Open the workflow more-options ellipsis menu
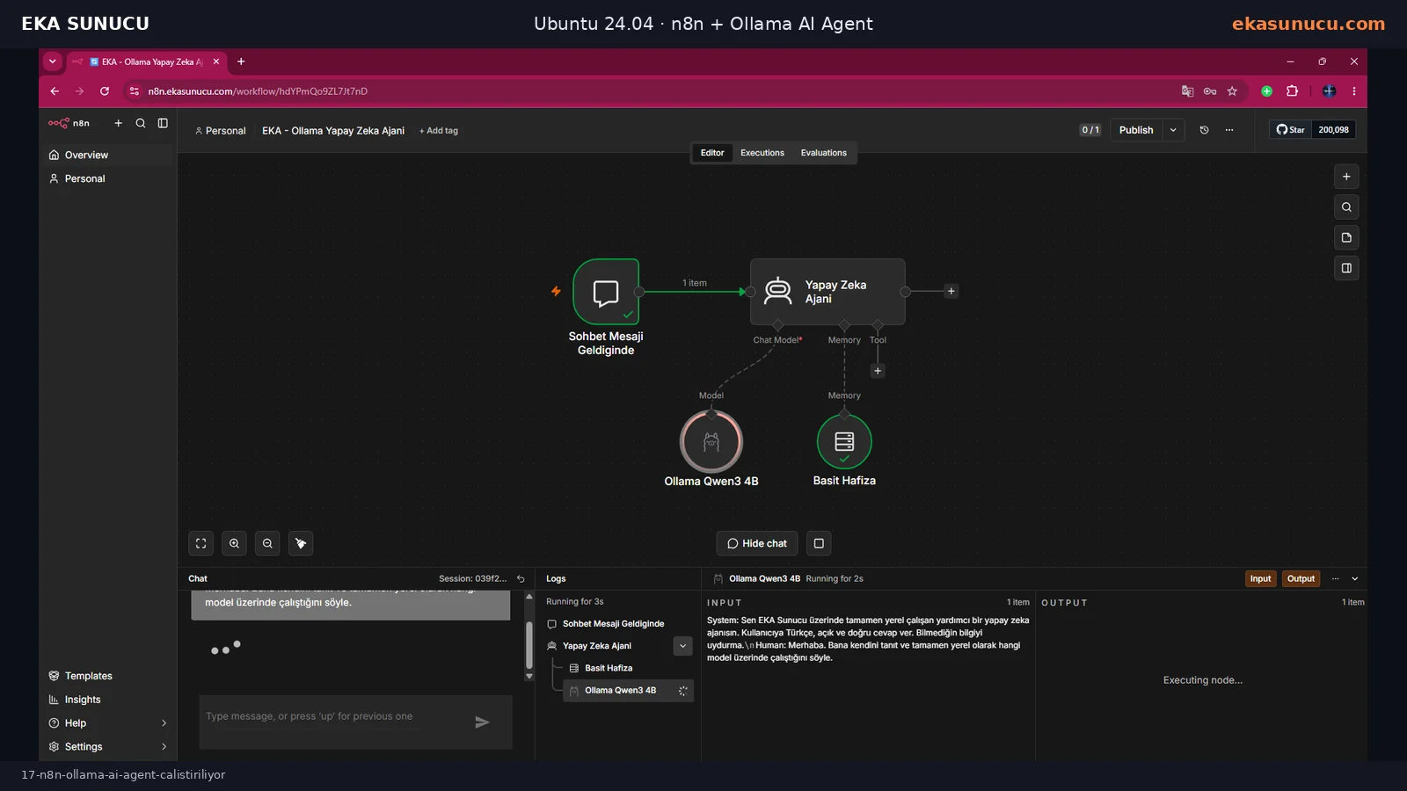Viewport: 1407px width, 791px height. click(1229, 130)
